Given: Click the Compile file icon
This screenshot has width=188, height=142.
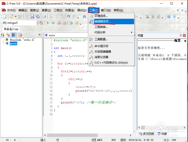Looking at the screenshot, I should pyautogui.click(x=59, y=23).
